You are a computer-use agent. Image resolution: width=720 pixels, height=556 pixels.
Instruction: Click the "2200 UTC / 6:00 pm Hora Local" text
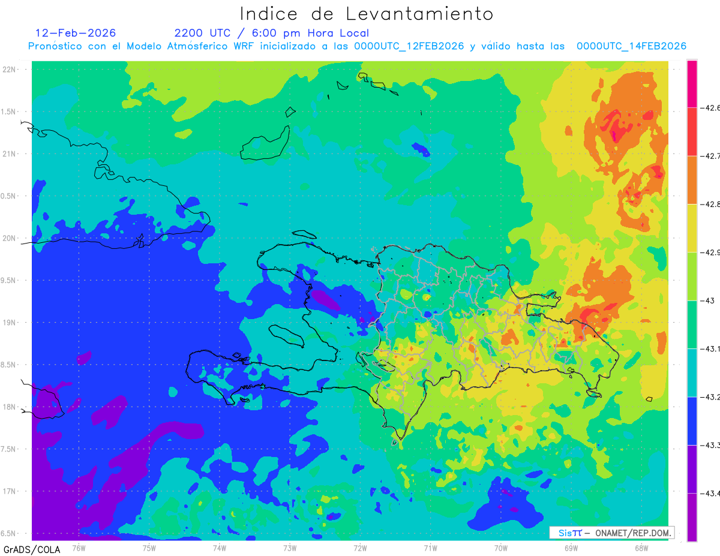pyautogui.click(x=272, y=33)
